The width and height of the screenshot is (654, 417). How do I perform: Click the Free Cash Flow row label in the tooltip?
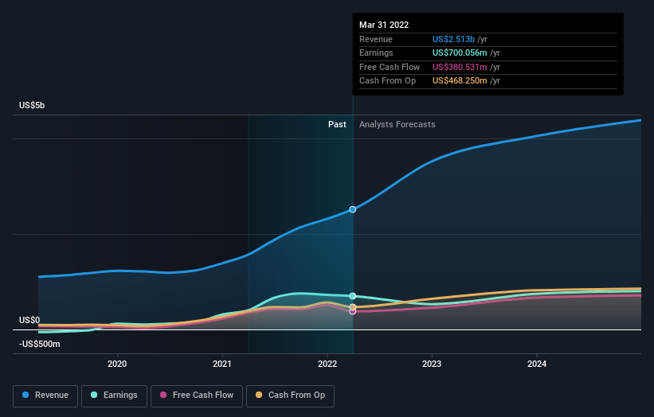(390, 67)
